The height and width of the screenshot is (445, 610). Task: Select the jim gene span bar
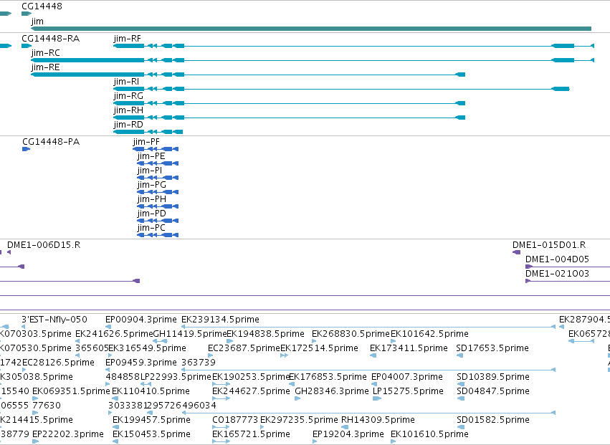pos(311,29)
